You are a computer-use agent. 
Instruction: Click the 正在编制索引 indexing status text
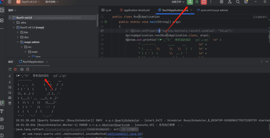[x=261, y=17]
